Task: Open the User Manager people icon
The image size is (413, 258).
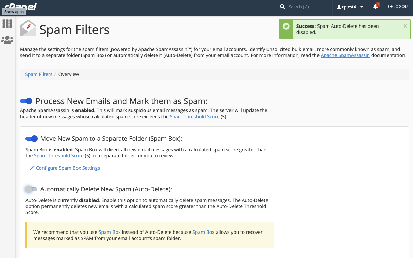Action: 7,40
